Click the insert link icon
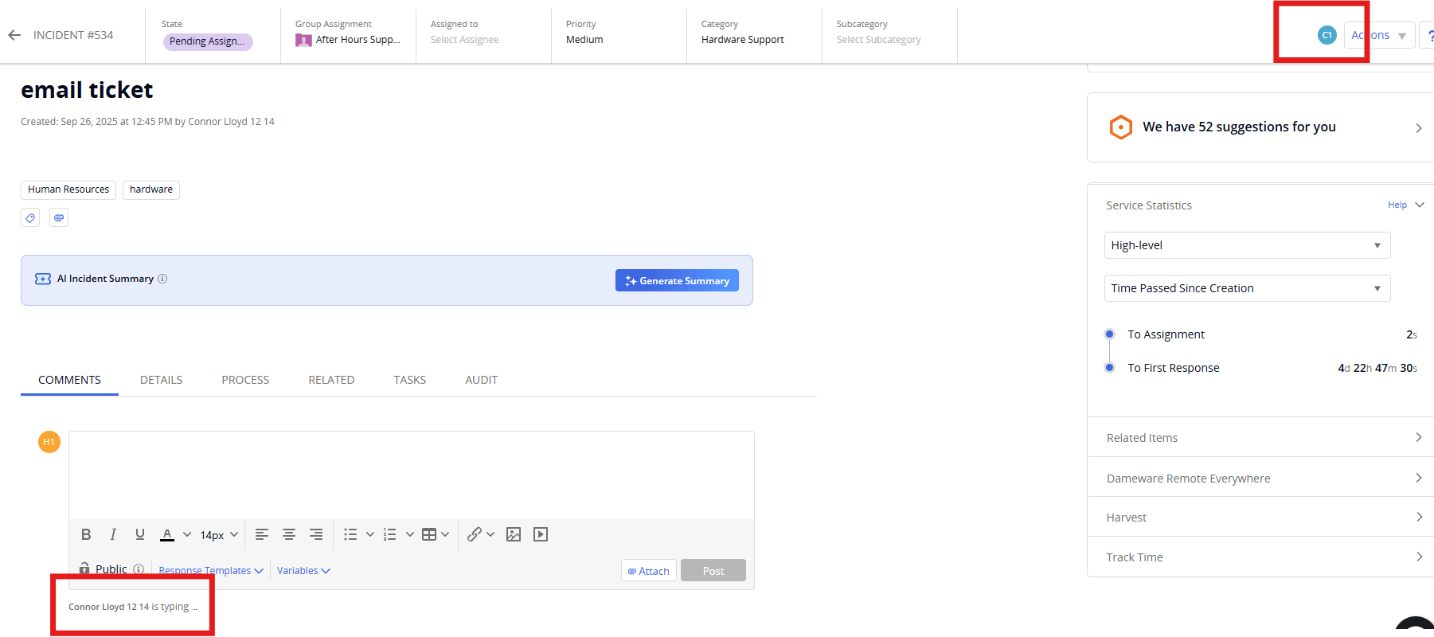The height and width of the screenshot is (637, 1434). tap(475, 534)
